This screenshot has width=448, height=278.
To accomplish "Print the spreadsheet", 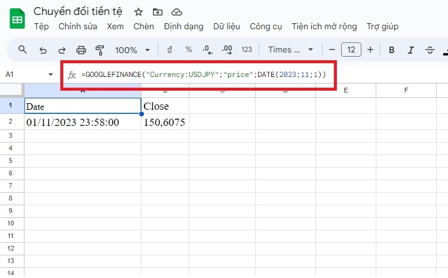I will [81, 50].
